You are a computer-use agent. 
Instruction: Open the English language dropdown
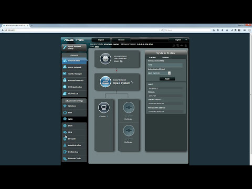click(179, 40)
